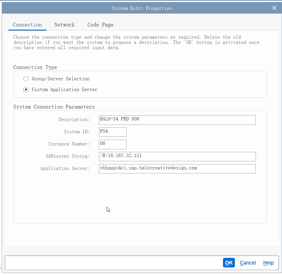282x275 pixels.
Task: Click the Instance Number field showing 00
Action: (x=113, y=144)
